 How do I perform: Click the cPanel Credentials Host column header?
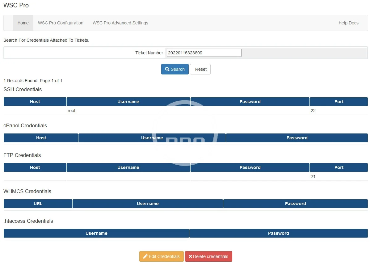(41, 138)
